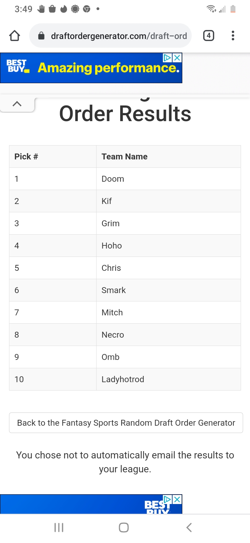Tap the draftordergenerator.com address bar
The width and height of the screenshot is (250, 543).
(118, 36)
